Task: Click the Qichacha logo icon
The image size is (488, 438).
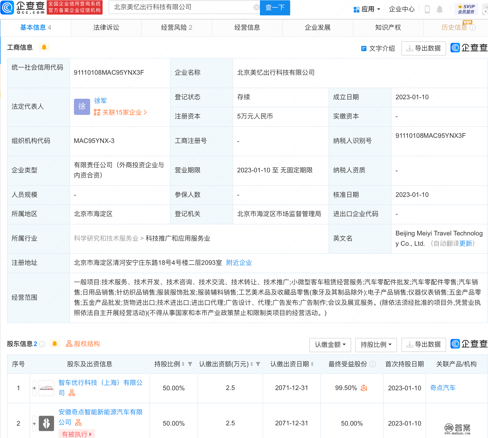Action: pyautogui.click(x=7, y=8)
